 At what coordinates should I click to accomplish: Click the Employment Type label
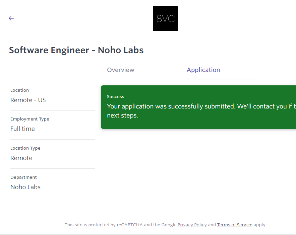29,119
